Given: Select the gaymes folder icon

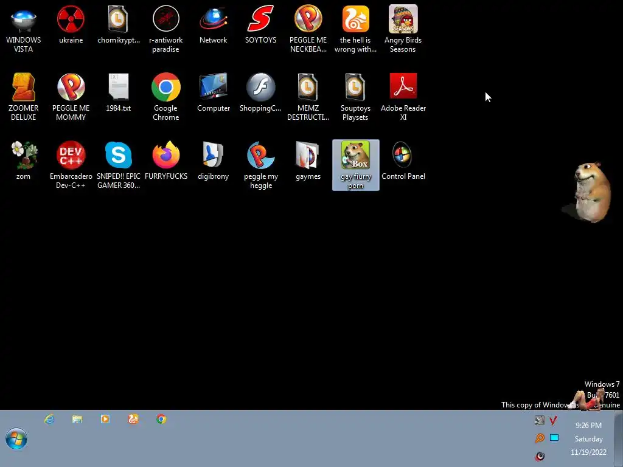Looking at the screenshot, I should [x=308, y=161].
